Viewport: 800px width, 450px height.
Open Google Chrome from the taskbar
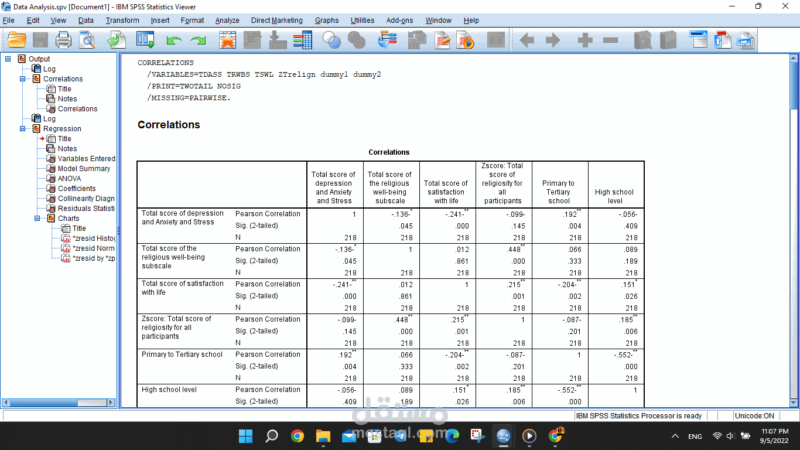(298, 436)
